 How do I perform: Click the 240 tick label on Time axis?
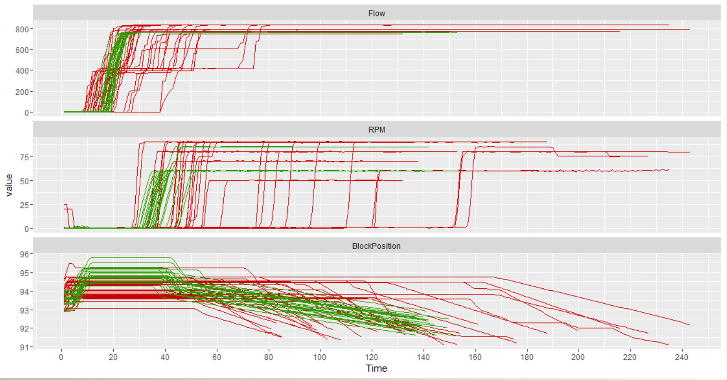tap(682, 357)
